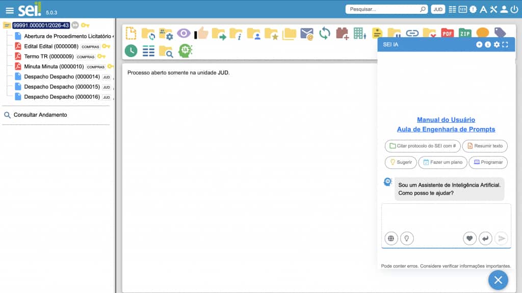Open the user profile icon in header

pos(504,9)
